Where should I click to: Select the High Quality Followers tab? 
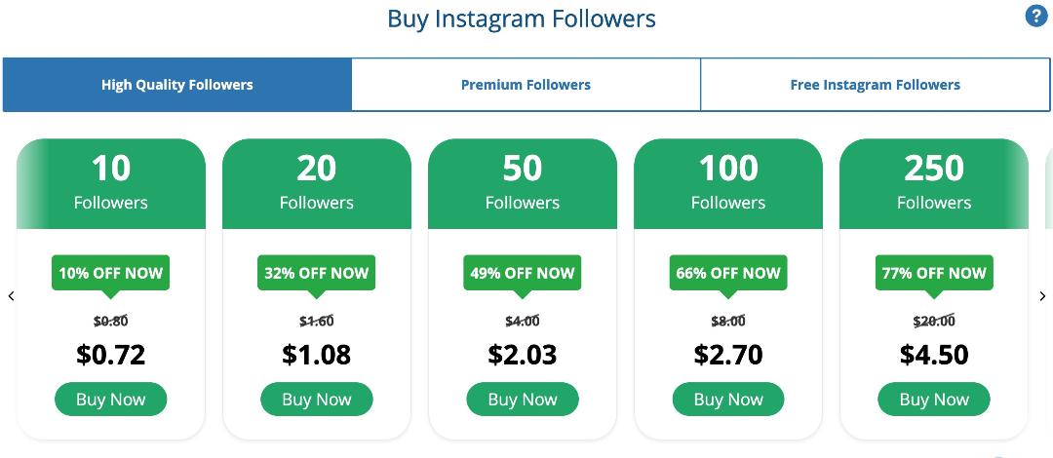pyautogui.click(x=176, y=85)
